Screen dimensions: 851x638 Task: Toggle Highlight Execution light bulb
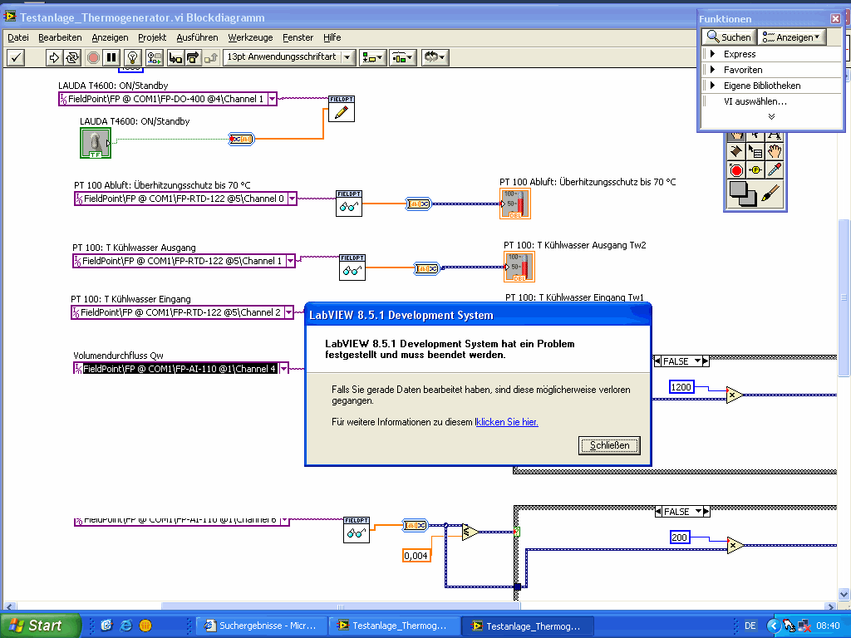click(133, 57)
